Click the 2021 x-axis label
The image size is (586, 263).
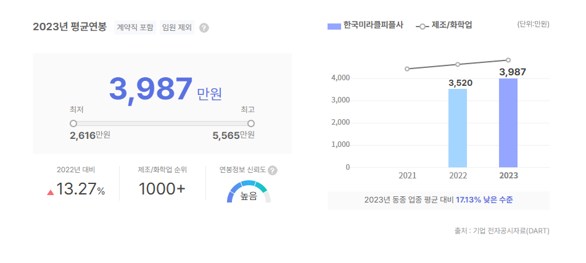(407, 176)
